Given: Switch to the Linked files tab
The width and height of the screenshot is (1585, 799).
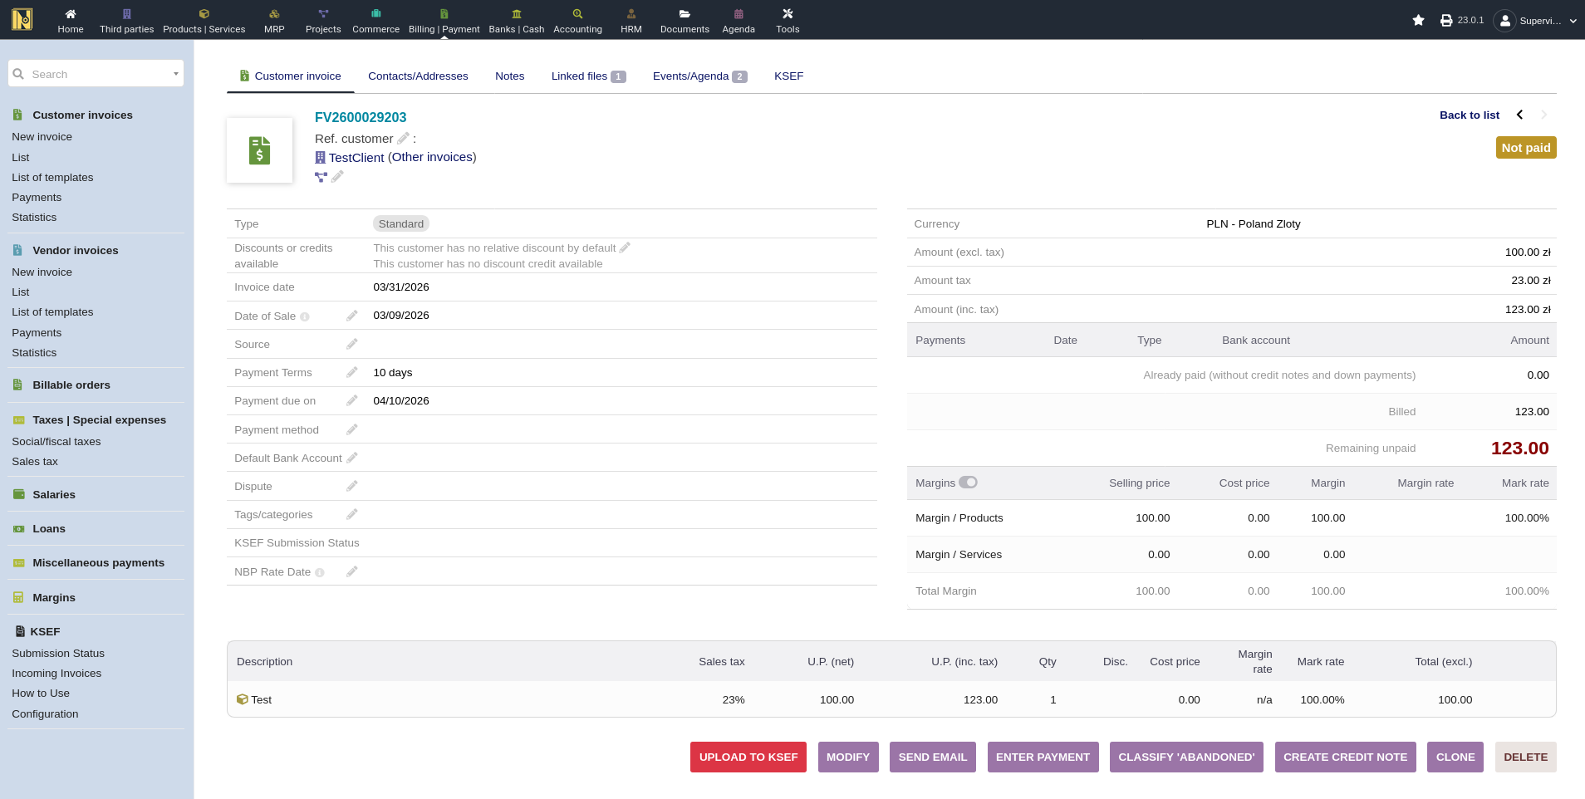Looking at the screenshot, I should pyautogui.click(x=587, y=76).
